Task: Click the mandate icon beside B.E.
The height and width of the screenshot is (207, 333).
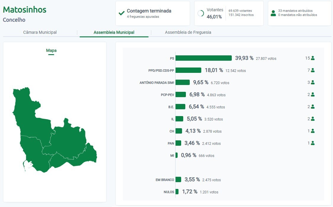Action: pos(313,107)
